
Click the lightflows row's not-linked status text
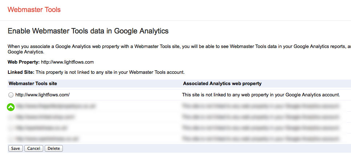click(x=261, y=95)
